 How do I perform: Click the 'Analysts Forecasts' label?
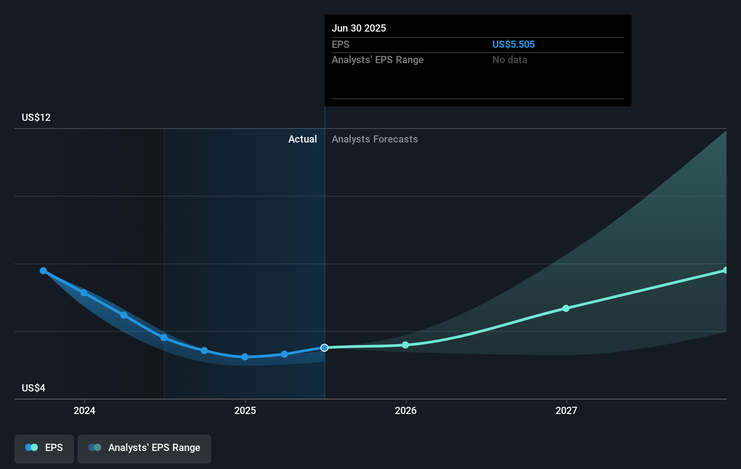tap(375, 139)
